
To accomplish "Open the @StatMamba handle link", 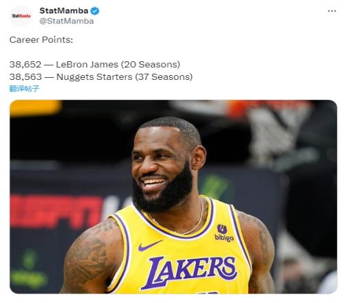I will tap(67, 21).
